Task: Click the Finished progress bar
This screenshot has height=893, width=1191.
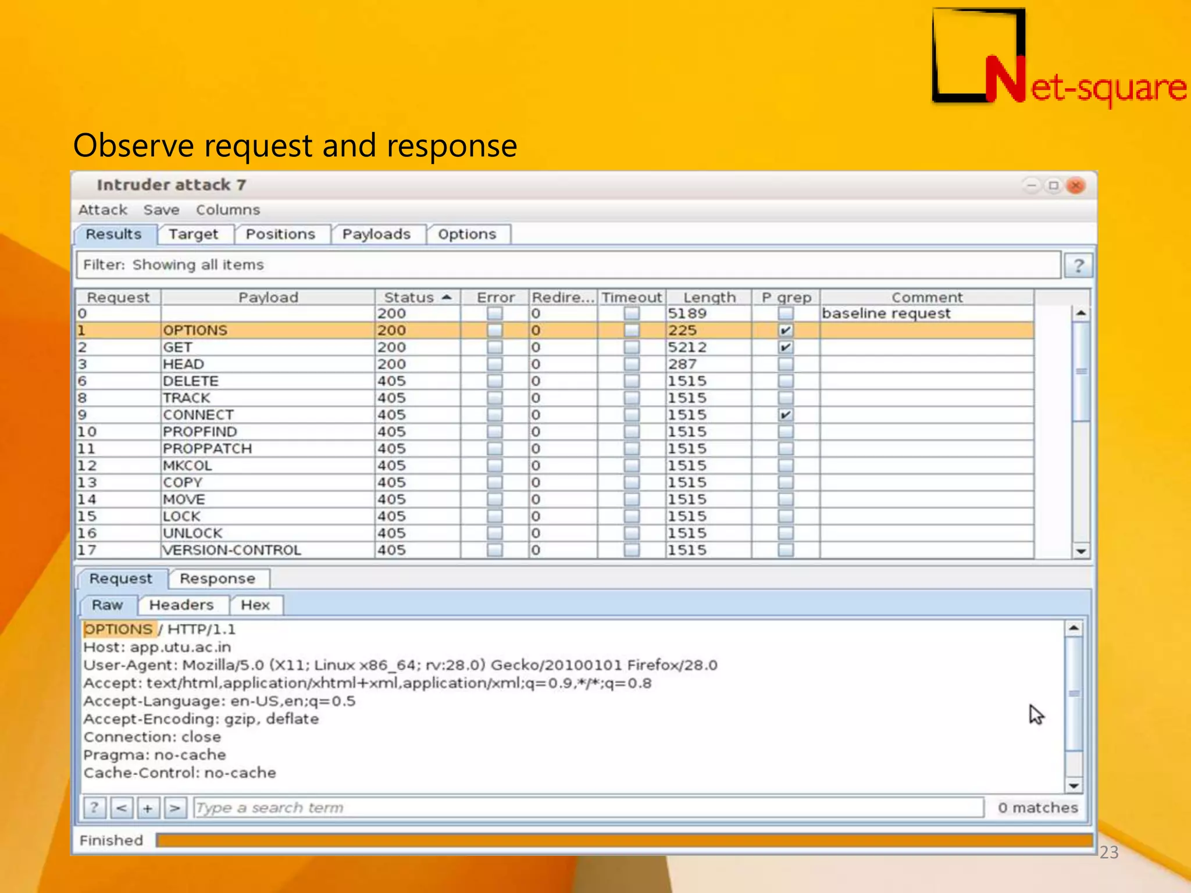Action: 625,841
